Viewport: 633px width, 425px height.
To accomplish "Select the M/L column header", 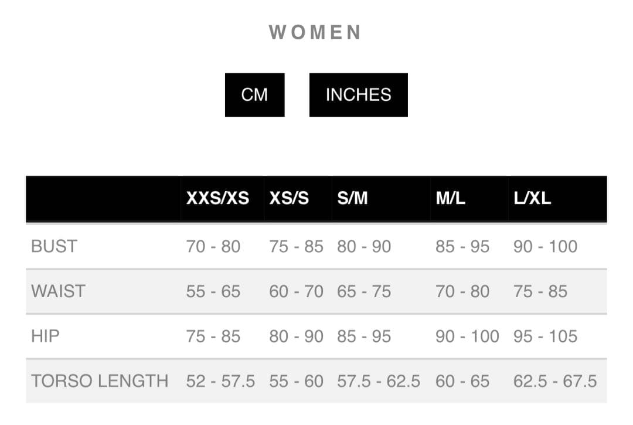I will point(450,198).
